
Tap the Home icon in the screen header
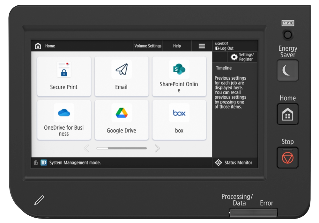(x=38, y=46)
